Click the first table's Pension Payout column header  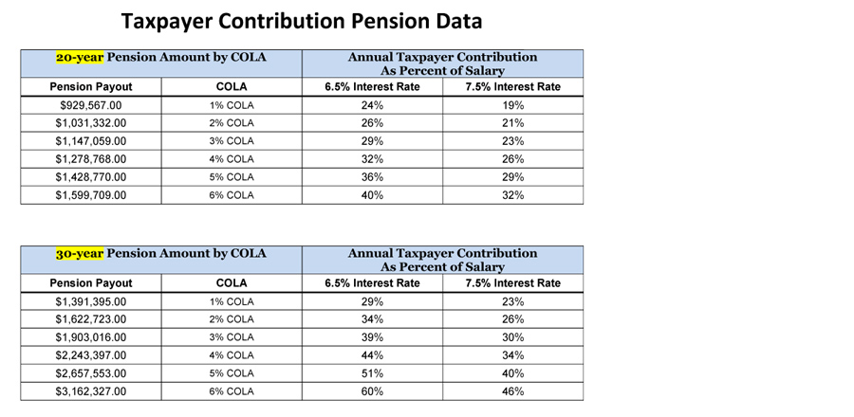coord(91,87)
